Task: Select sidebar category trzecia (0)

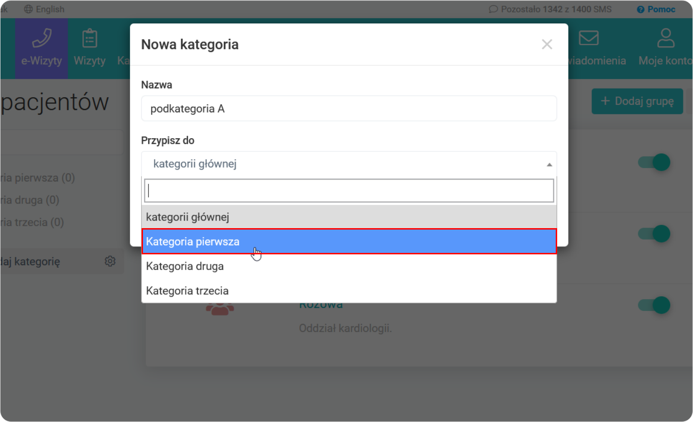Action: point(32,222)
